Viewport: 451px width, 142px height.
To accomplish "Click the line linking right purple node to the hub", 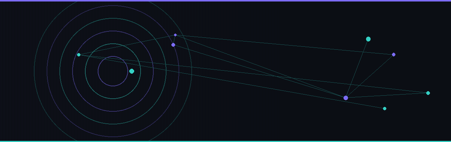I will (x=370, y=76).
